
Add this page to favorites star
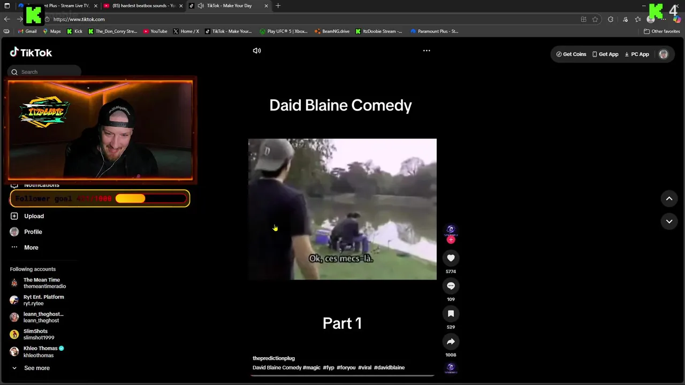(595, 19)
